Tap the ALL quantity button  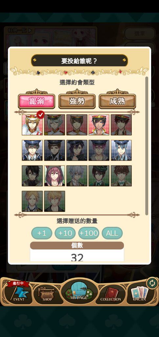coord(112,233)
